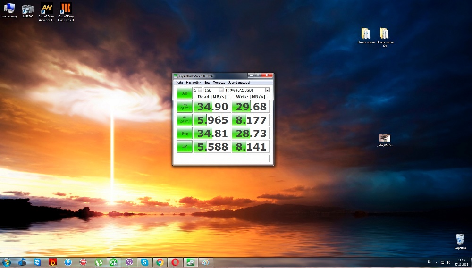
Task: Click the Seq Q32T1 read value 34.90
Action: tap(212, 107)
